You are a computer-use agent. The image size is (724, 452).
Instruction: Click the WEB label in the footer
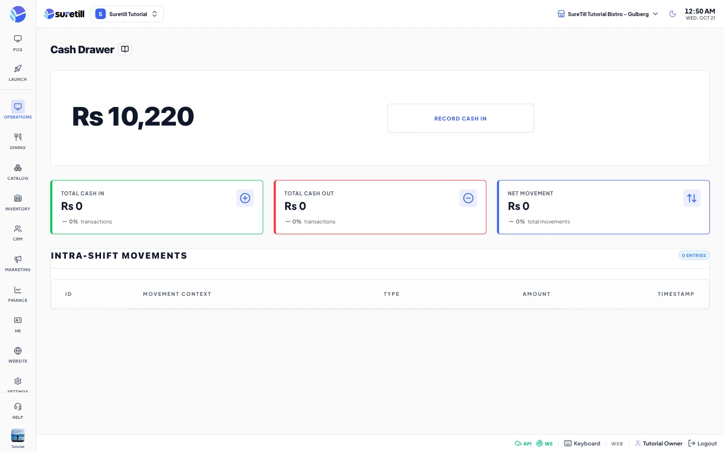point(617,444)
